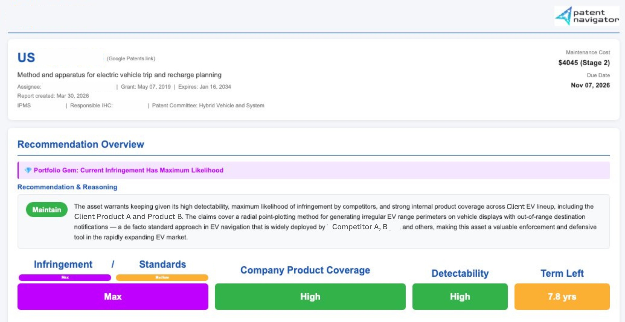Select the Patent Committee: Hybrid Vehicle and System entry
The width and height of the screenshot is (625, 322).
(208, 105)
